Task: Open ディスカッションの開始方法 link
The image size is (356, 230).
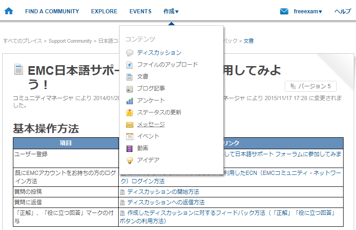Action: click(x=163, y=192)
